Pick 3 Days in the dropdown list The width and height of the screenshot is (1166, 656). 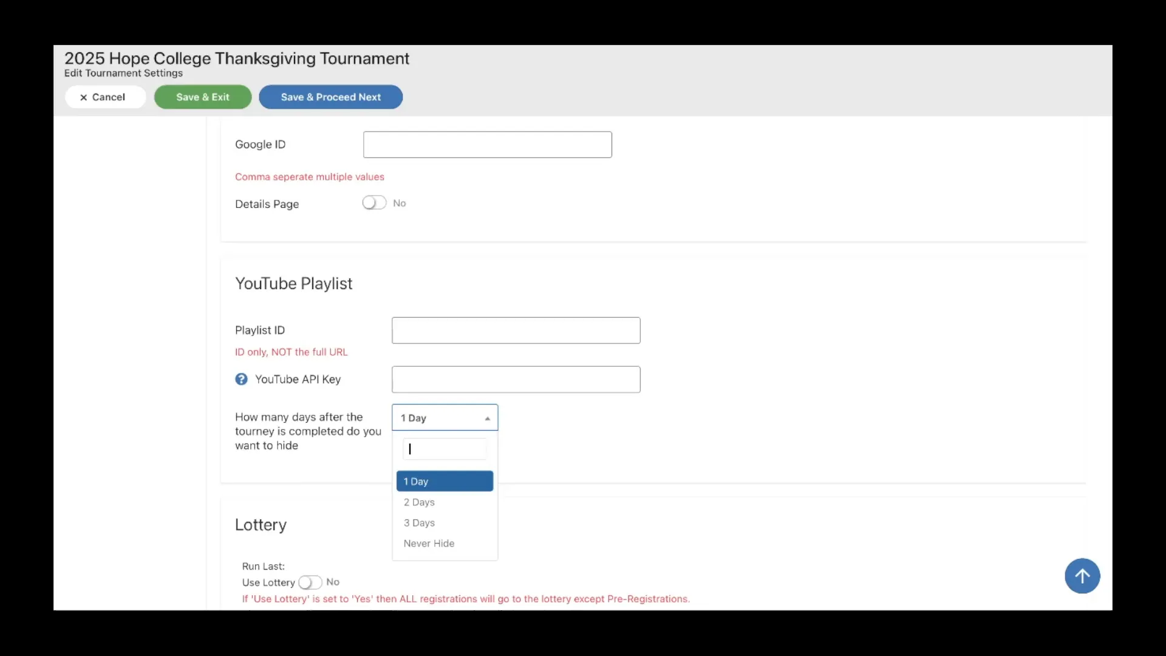click(419, 523)
